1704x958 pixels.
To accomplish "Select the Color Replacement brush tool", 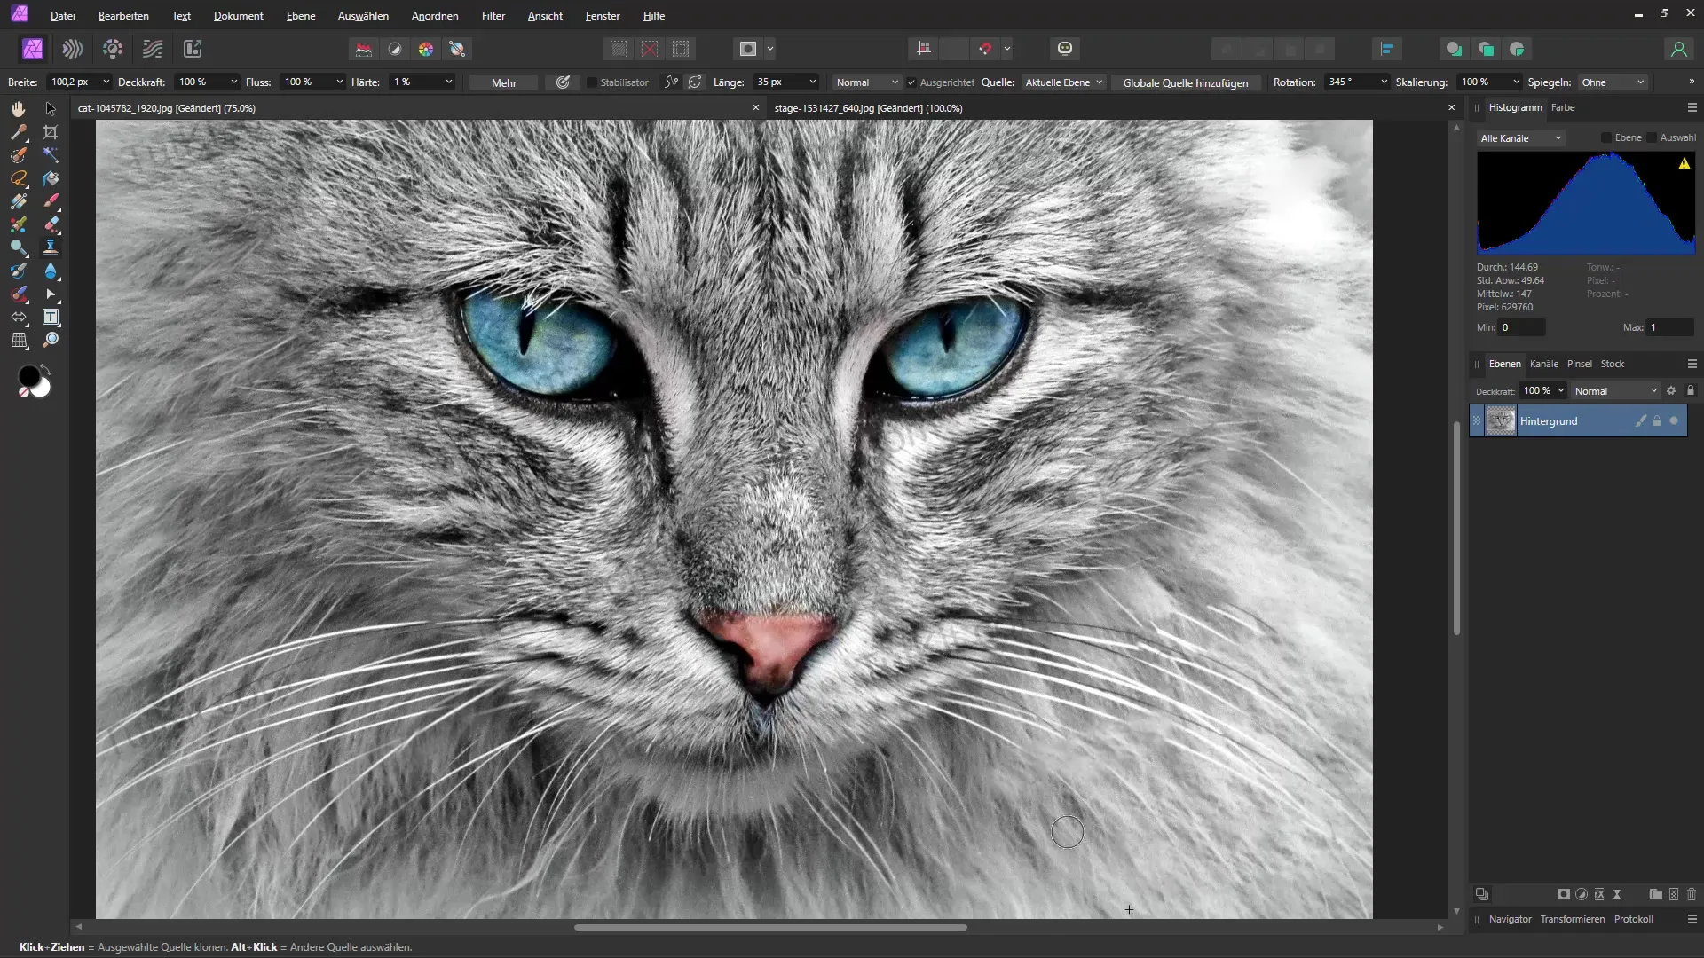I will click(19, 224).
